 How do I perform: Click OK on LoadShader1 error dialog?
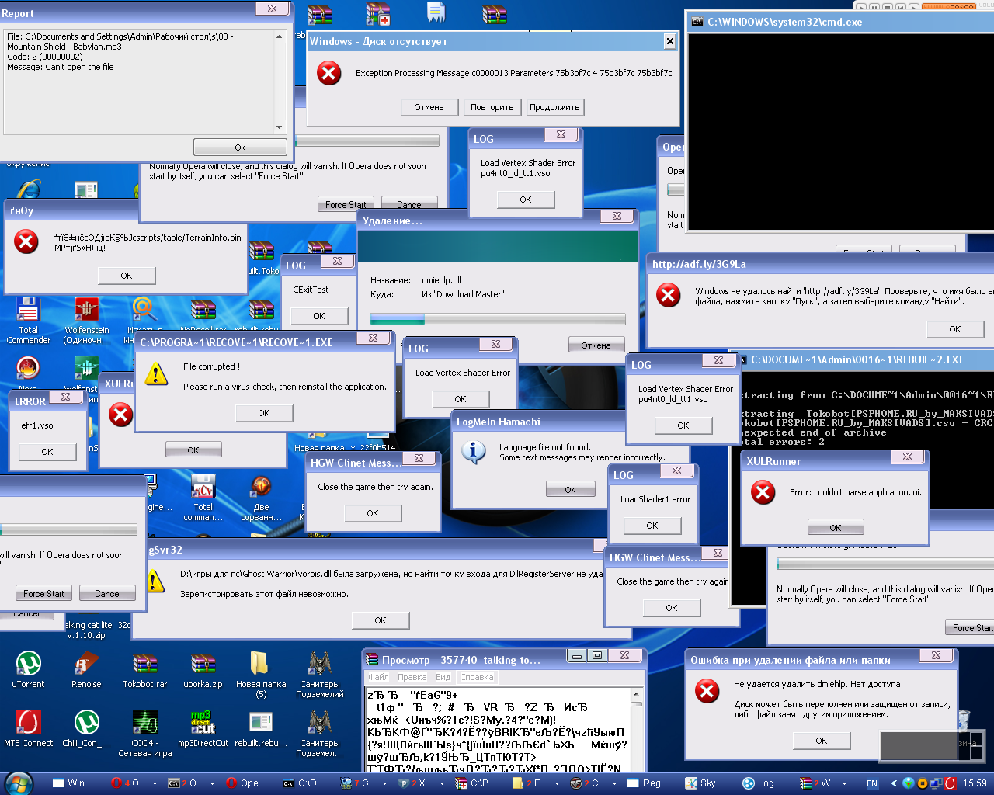click(x=652, y=526)
